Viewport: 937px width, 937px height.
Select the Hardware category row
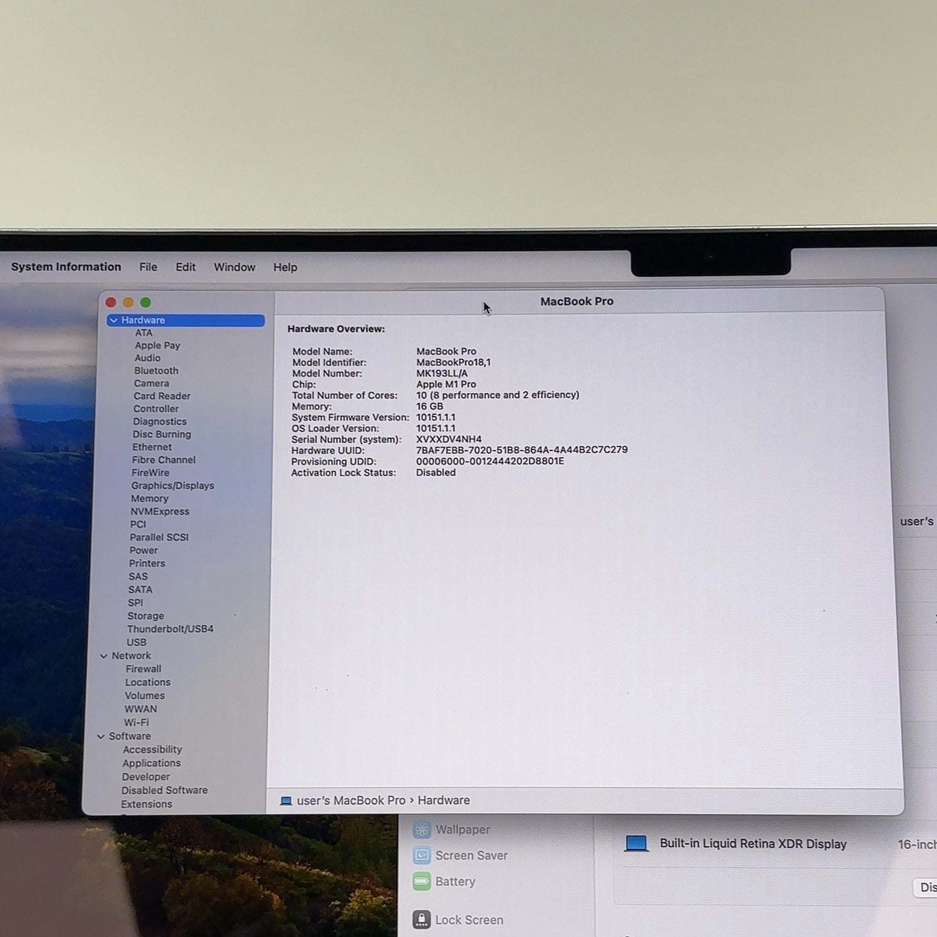tap(186, 320)
